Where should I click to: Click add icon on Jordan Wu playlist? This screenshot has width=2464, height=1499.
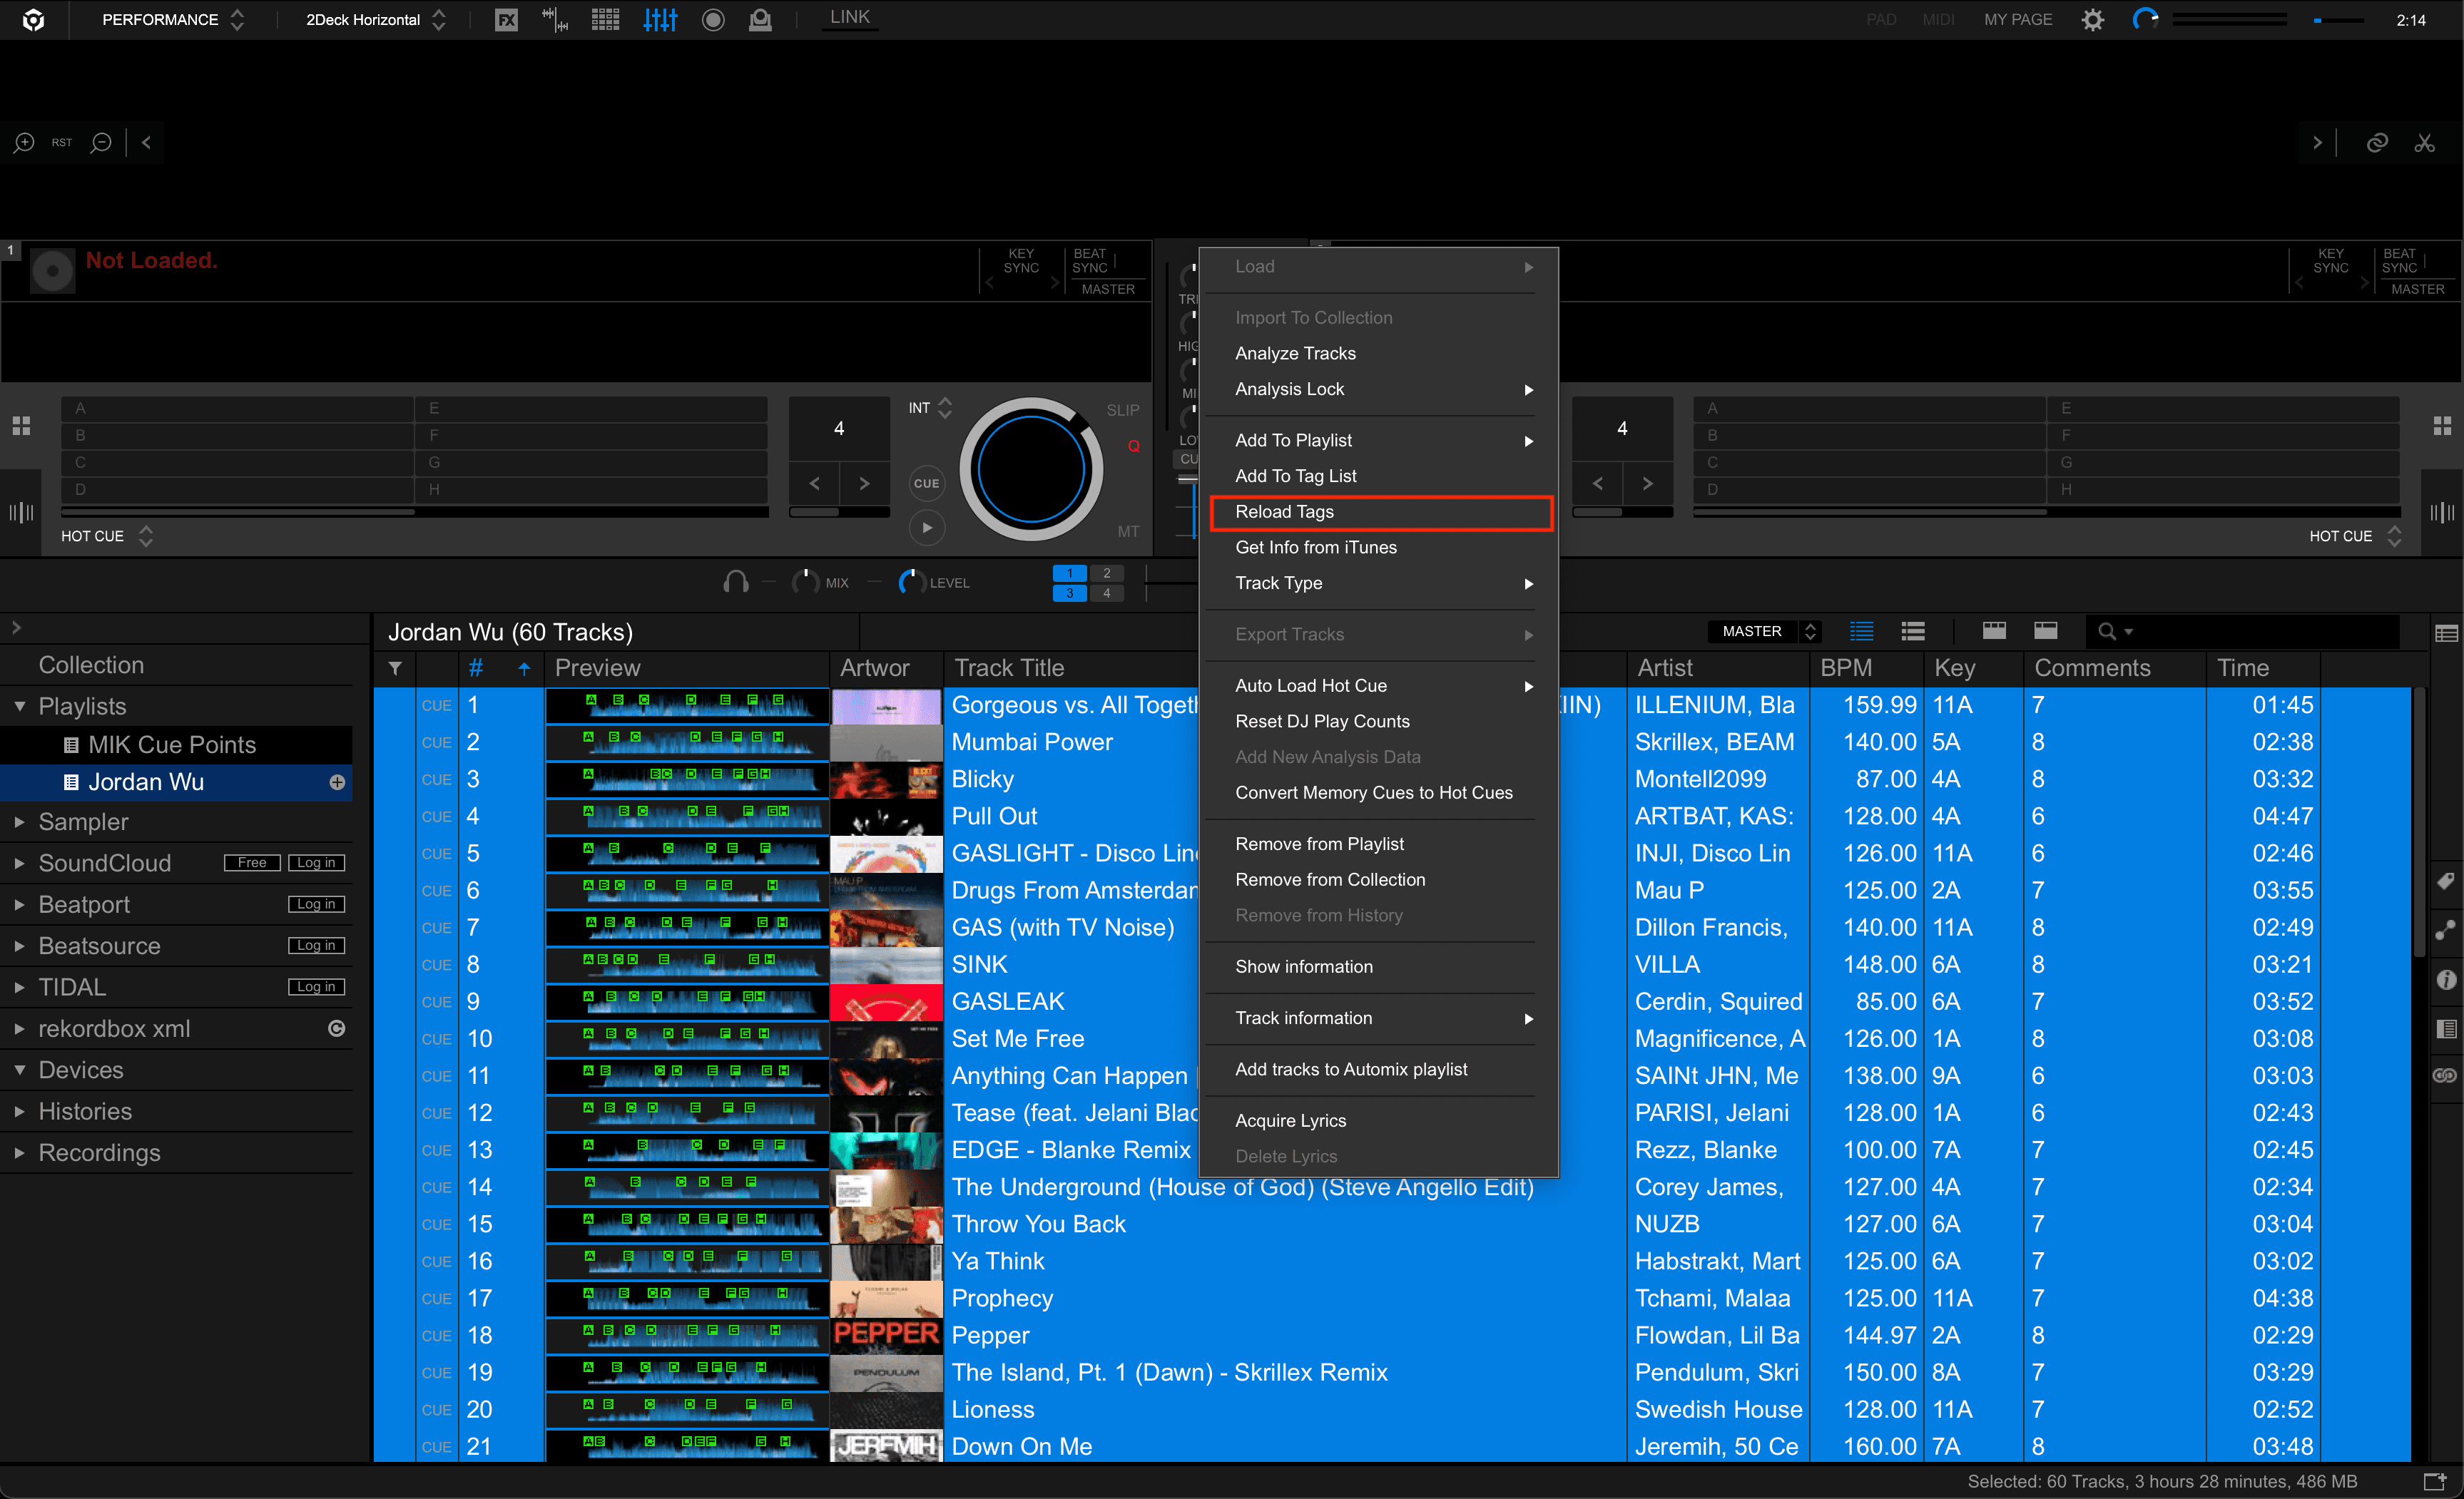pos(337,782)
